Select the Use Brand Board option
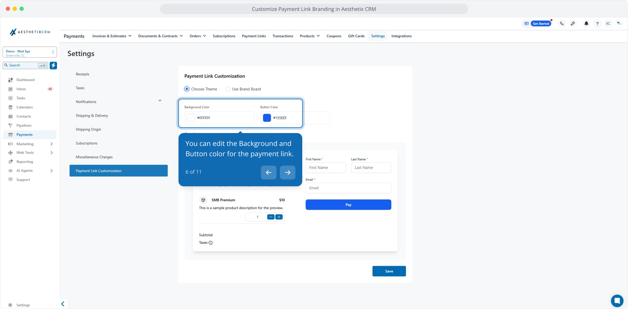Viewport: 628px width, 309px height. click(228, 89)
